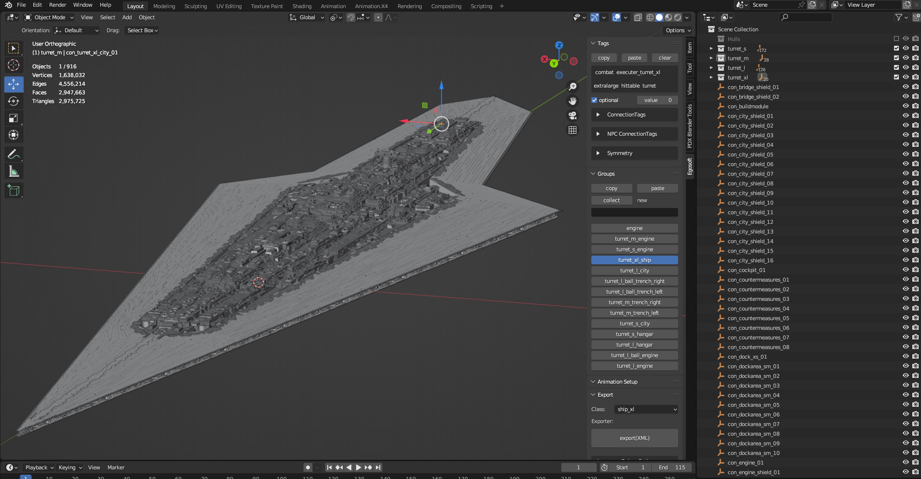Screen dimensions: 921x479
Task: Click the pan view hand icon
Action: point(573,101)
